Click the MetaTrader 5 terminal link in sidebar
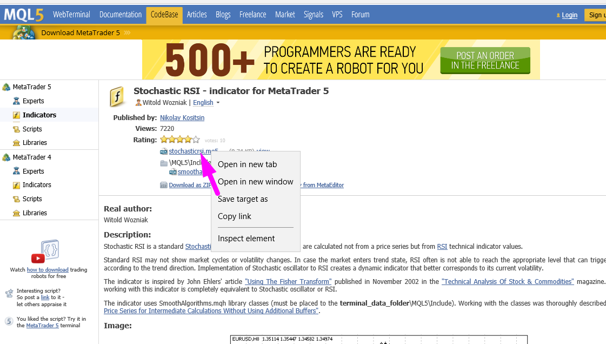Image resolution: width=606 pixels, height=344 pixels. coord(43,326)
